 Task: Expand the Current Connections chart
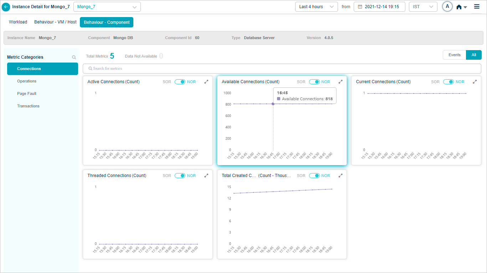tap(475, 82)
